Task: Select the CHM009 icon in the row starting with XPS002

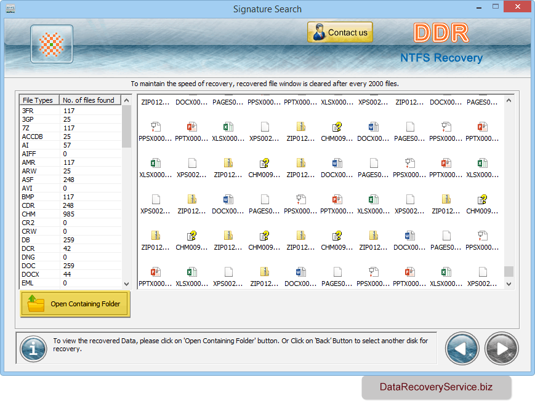Action: (482, 199)
